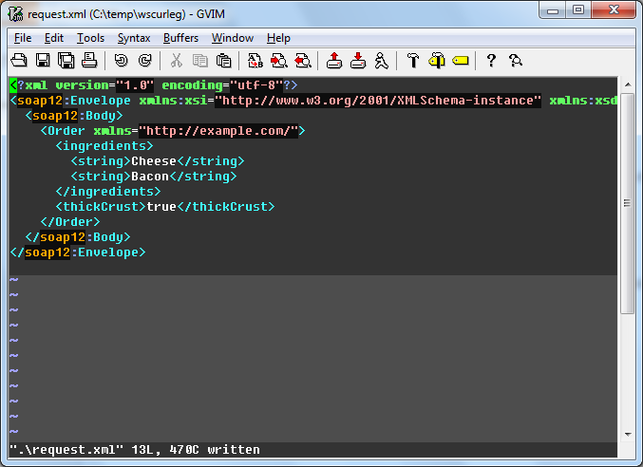Build tags with the yellow hammer-tag icon
Image resolution: width=643 pixels, height=467 pixels.
pyautogui.click(x=437, y=61)
